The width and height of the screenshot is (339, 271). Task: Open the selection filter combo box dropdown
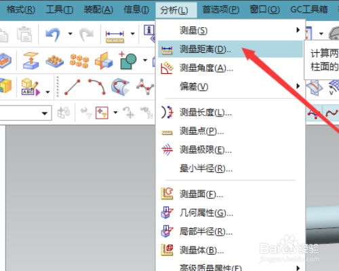click(45, 113)
